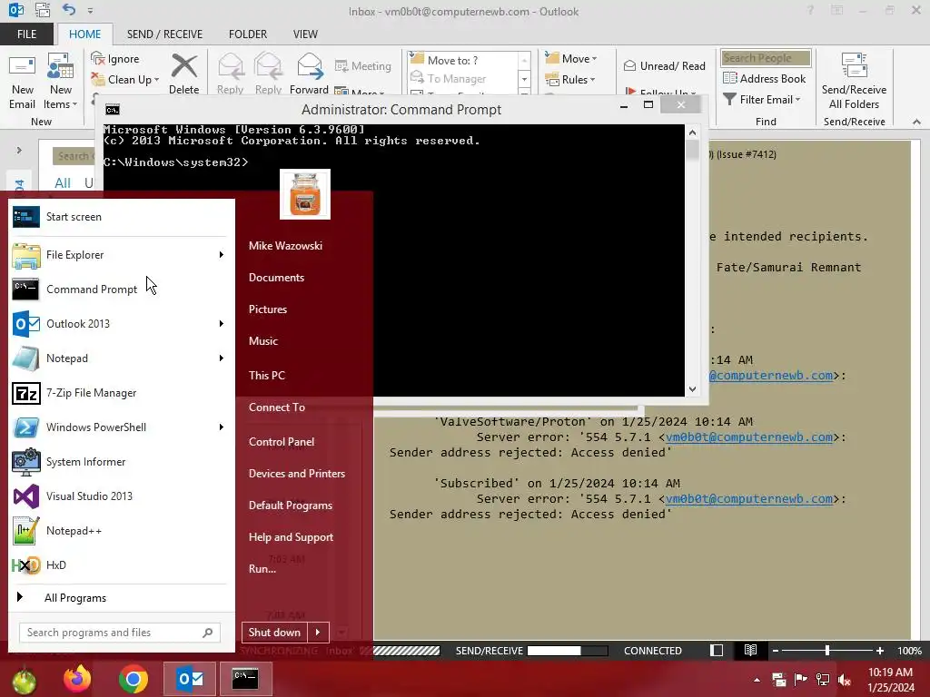Click Command Prompt scrollbar down arrow
930x697 pixels.
[x=692, y=388]
